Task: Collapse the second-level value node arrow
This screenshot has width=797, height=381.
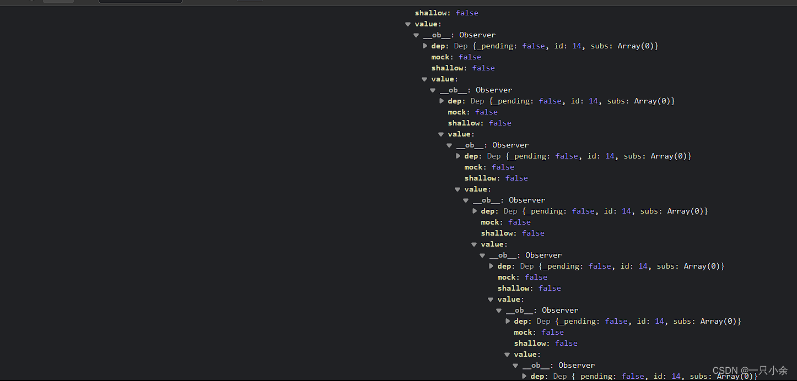Action: click(424, 79)
